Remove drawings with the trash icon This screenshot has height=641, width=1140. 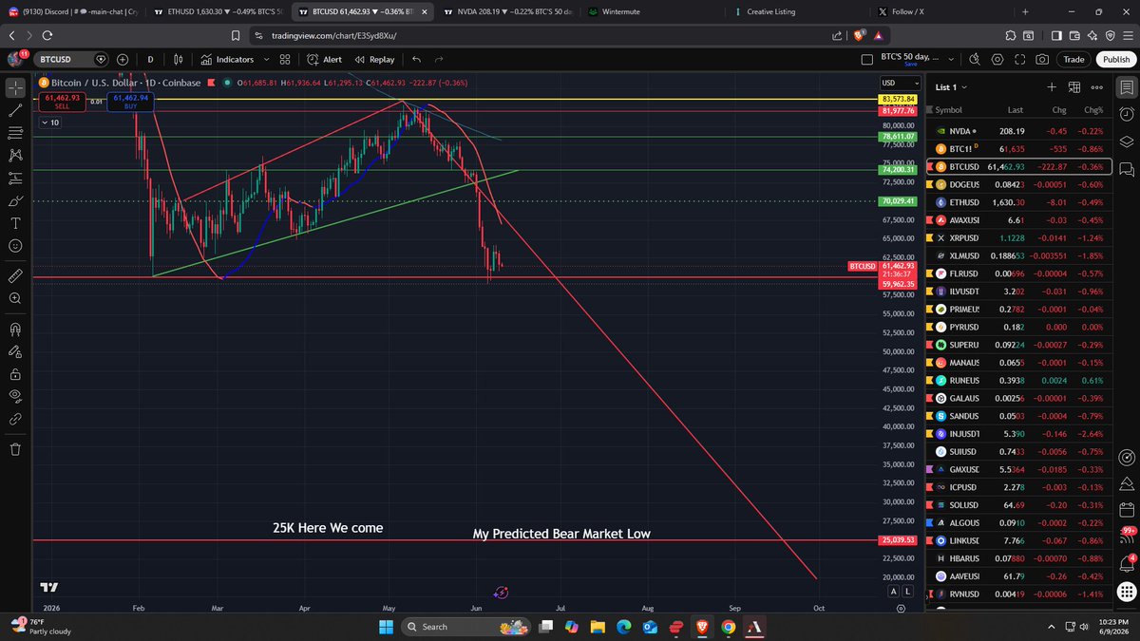[x=15, y=448]
